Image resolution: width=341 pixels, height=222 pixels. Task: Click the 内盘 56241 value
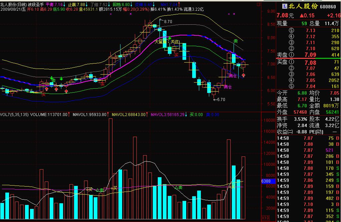tap(333, 112)
